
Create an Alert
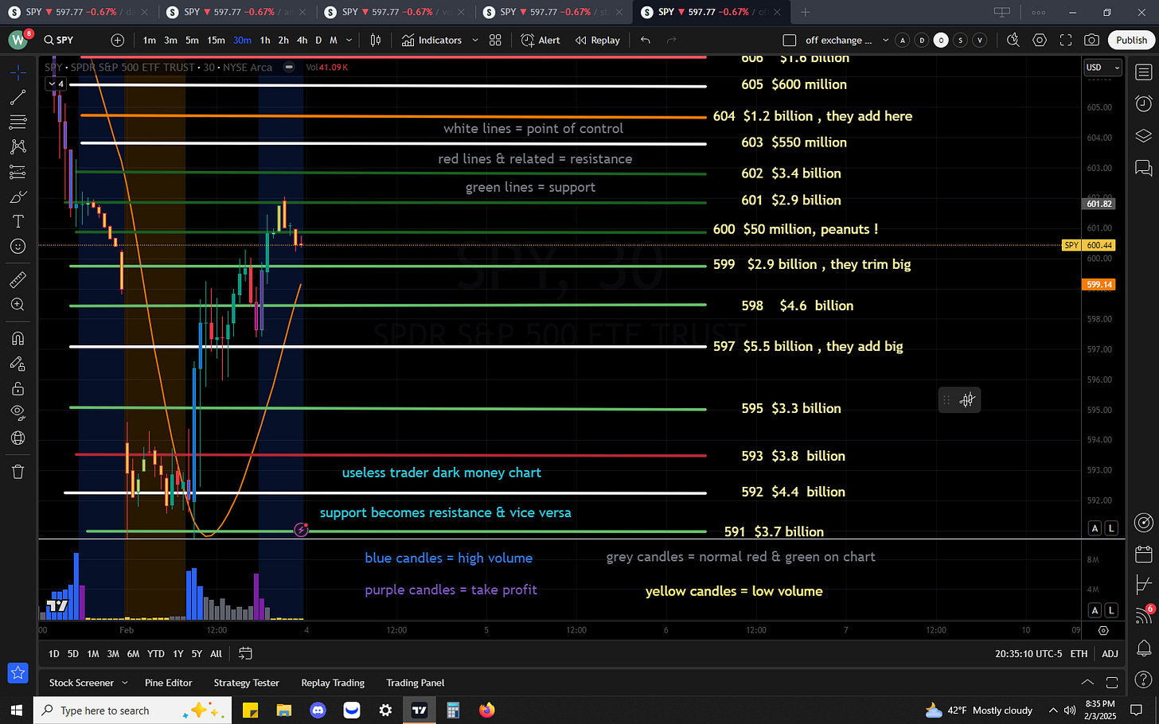[540, 40]
